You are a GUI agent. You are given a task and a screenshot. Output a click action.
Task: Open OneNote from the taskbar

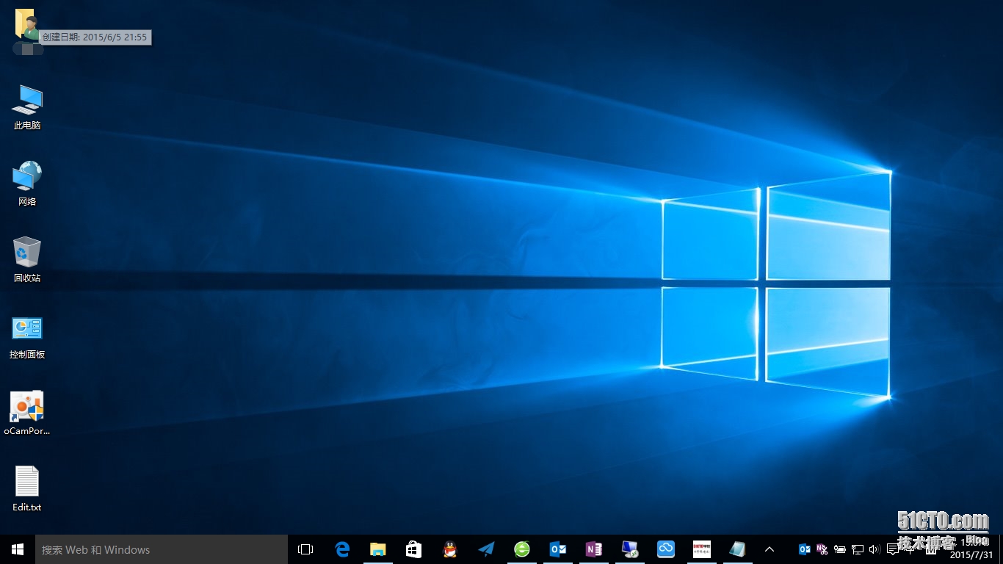(x=594, y=549)
